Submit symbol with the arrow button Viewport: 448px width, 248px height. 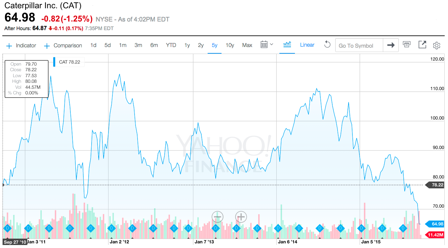[x=391, y=45]
